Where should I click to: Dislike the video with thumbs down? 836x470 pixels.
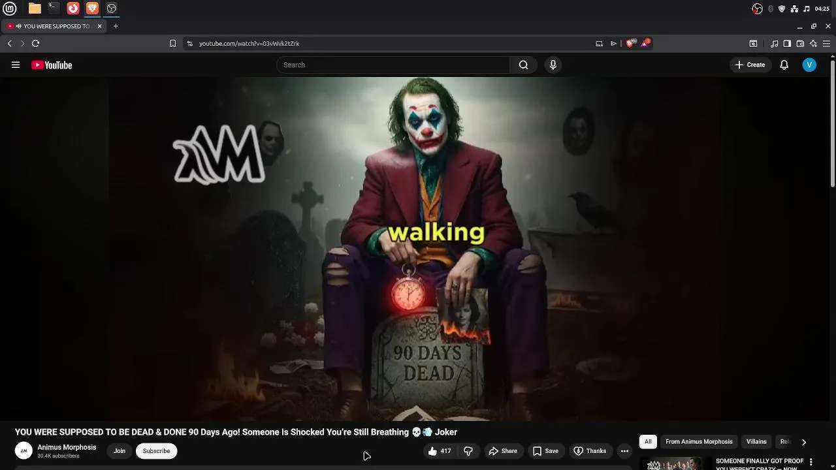[468, 451]
